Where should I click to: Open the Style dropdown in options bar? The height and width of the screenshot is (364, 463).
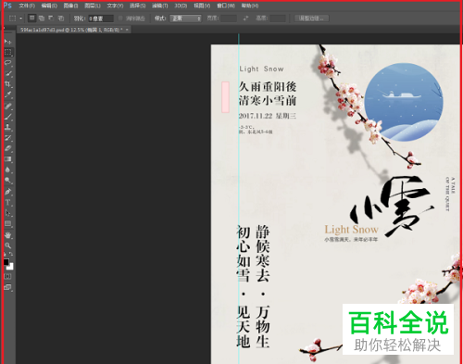point(185,19)
